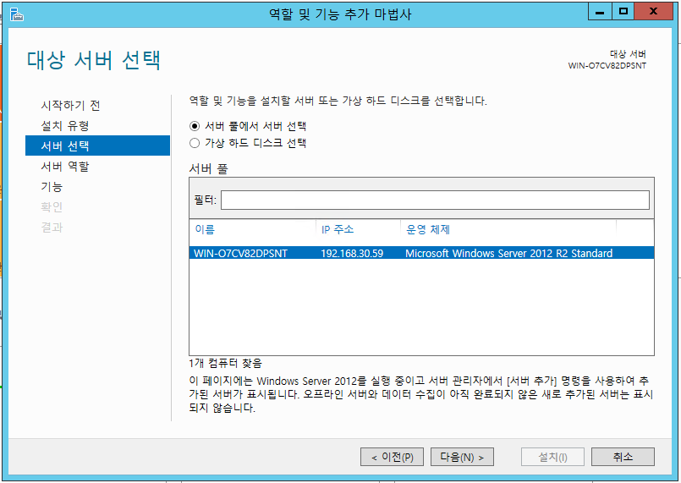Proceed with the '다음(N) >' button
The image size is (681, 483).
pos(462,457)
